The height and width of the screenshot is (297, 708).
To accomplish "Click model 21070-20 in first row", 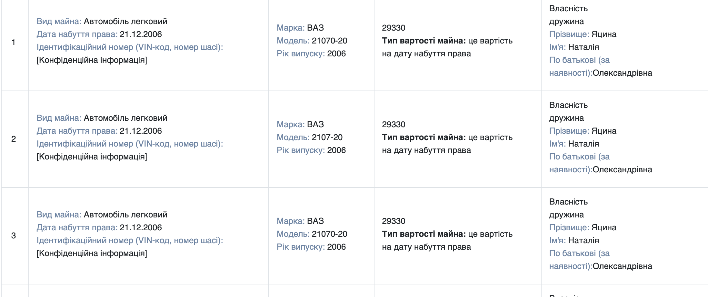I will tap(329, 41).
